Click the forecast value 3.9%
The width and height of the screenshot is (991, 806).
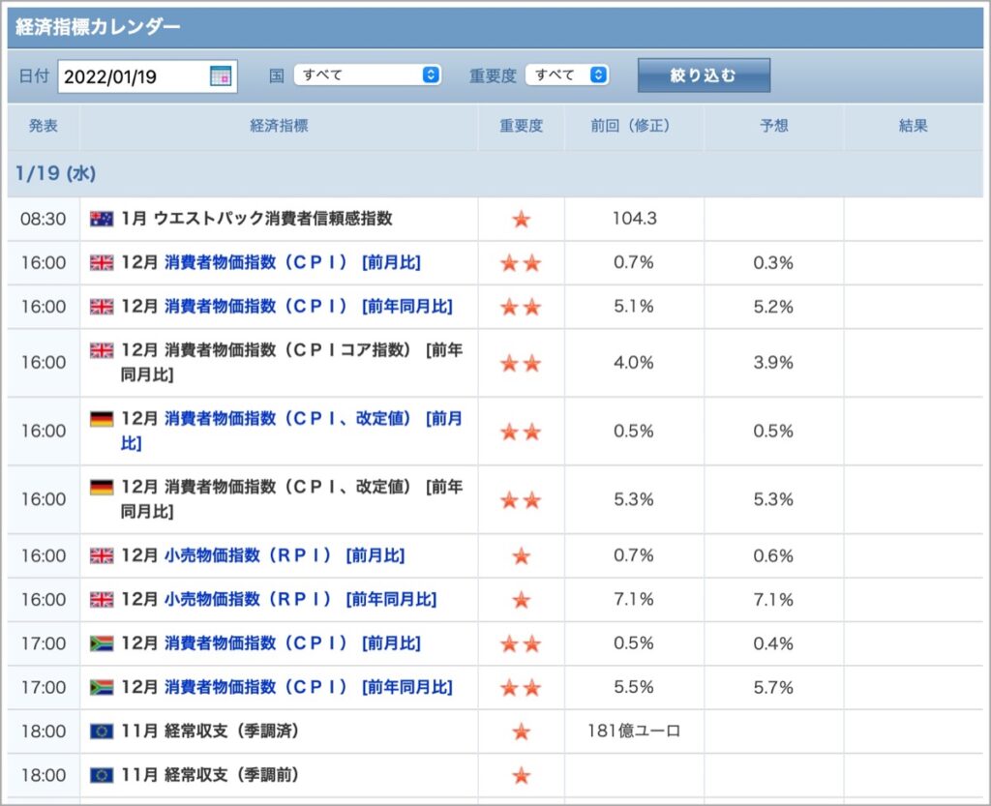[773, 363]
